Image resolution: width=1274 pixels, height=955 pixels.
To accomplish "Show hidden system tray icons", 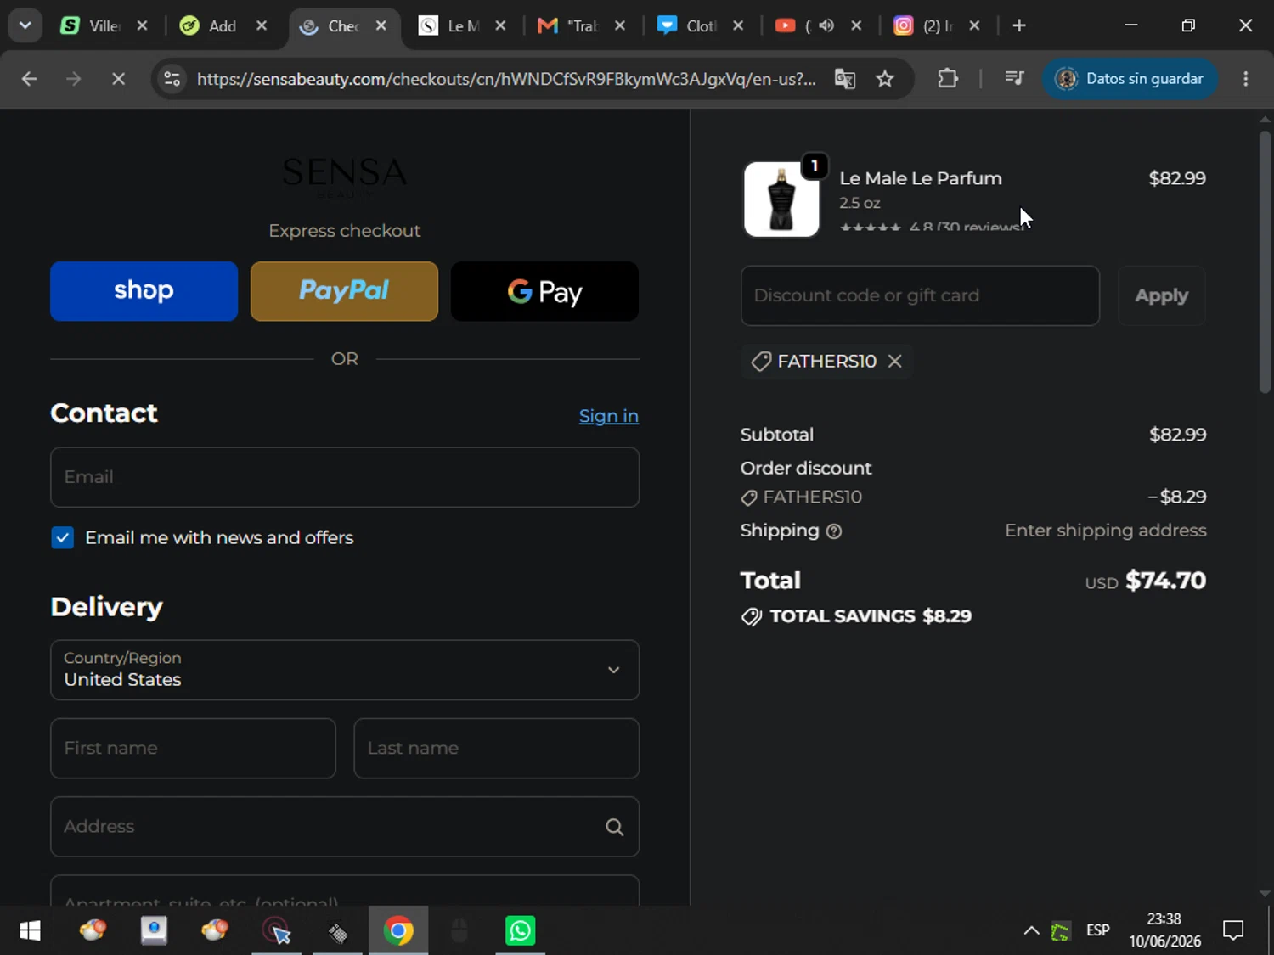I will (x=1031, y=930).
